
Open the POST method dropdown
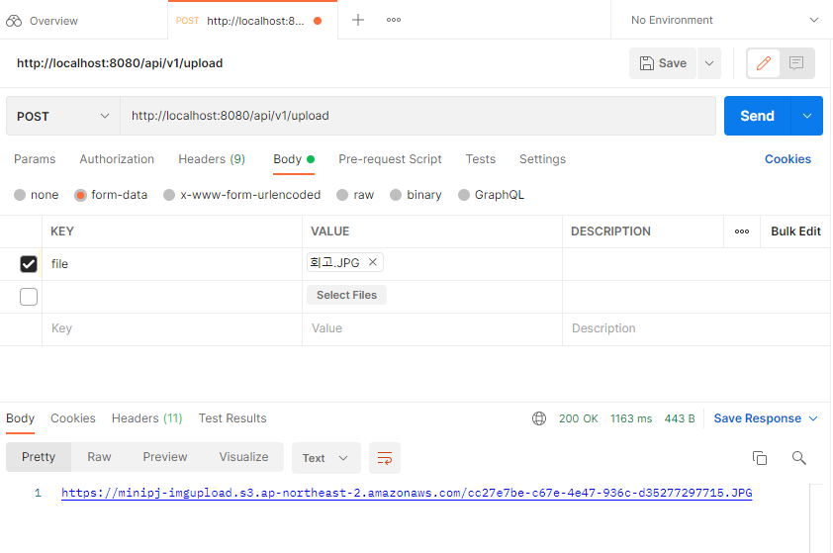[62, 116]
